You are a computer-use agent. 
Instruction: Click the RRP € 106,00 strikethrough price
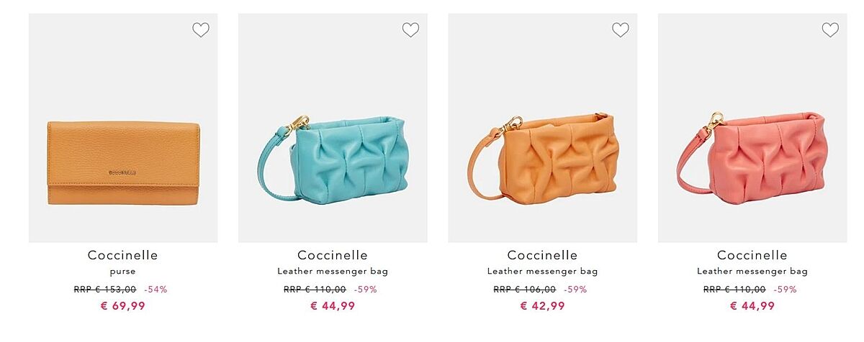click(x=524, y=290)
